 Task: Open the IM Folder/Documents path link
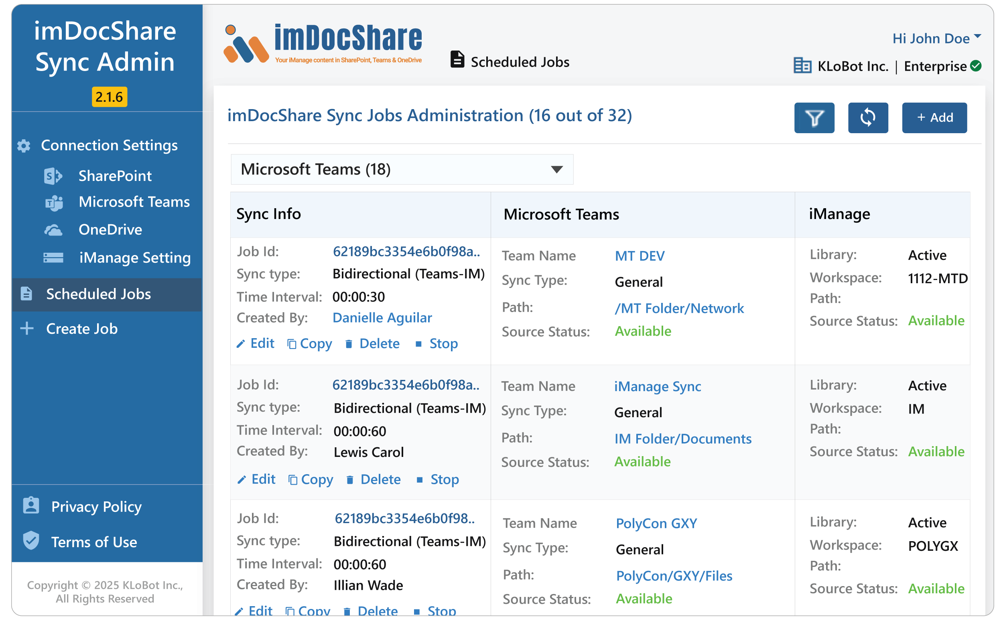(x=682, y=439)
